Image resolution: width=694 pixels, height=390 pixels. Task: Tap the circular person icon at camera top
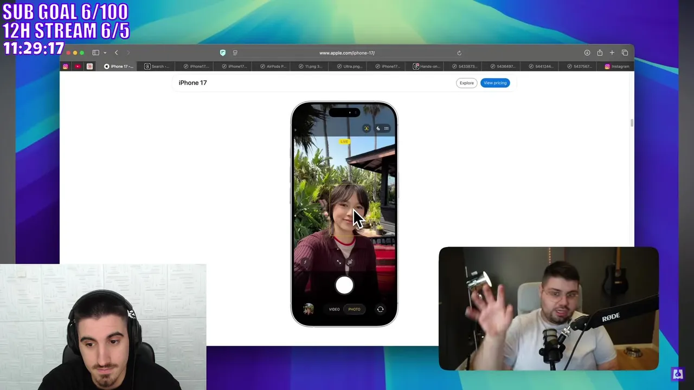point(367,128)
